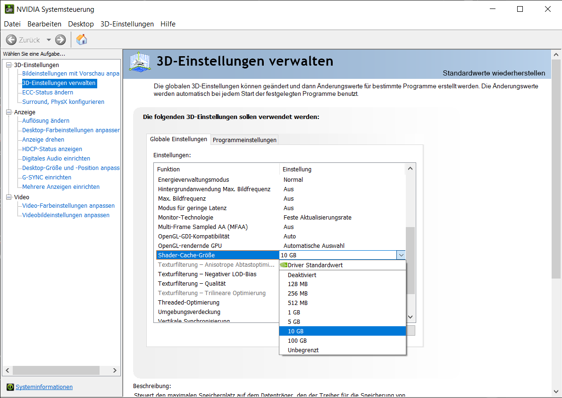Open the home icon in the toolbar

pos(82,40)
